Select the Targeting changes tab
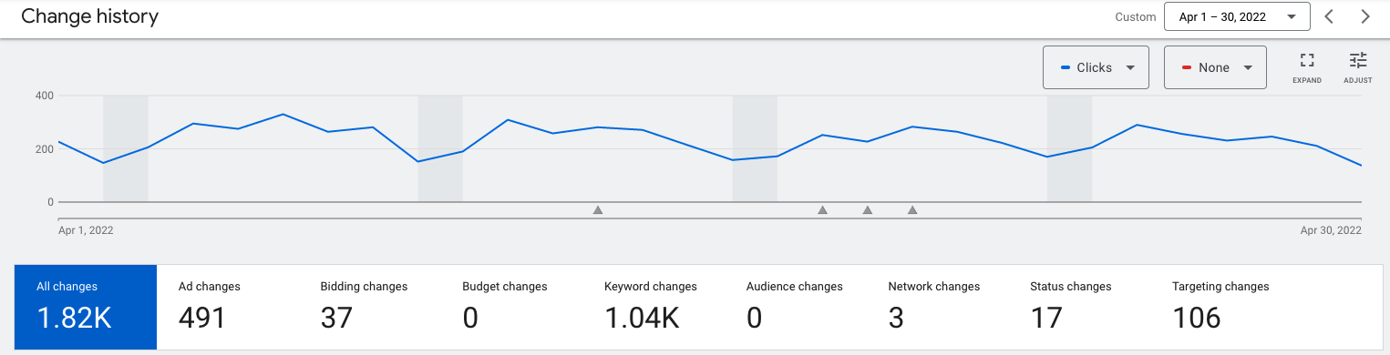The width and height of the screenshot is (1390, 355). (1223, 307)
